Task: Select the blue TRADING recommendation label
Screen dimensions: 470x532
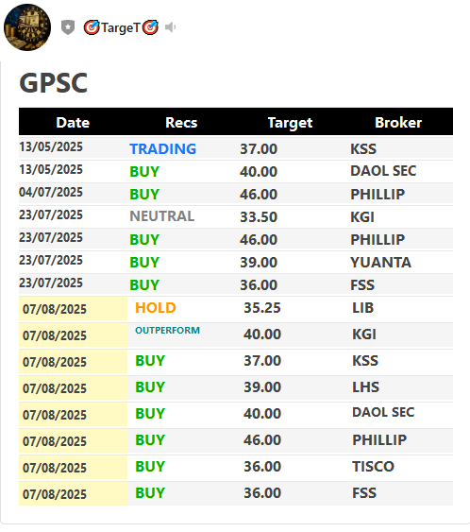Action: coord(163,149)
